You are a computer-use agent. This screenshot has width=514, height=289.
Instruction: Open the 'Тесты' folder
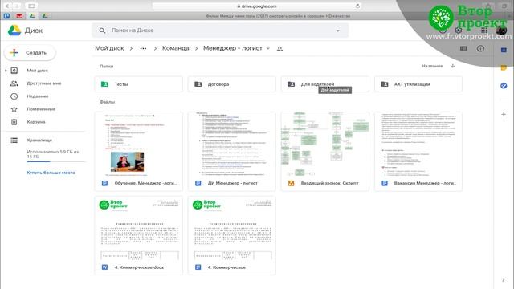(139, 84)
